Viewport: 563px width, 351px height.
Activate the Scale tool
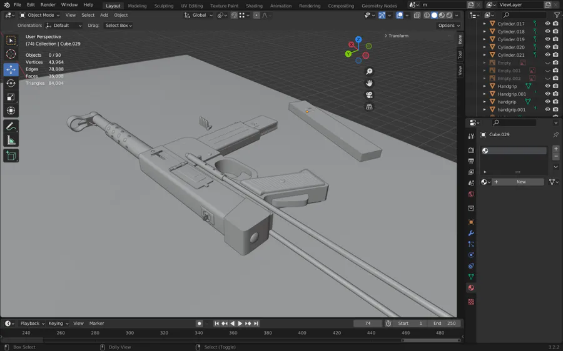11,97
